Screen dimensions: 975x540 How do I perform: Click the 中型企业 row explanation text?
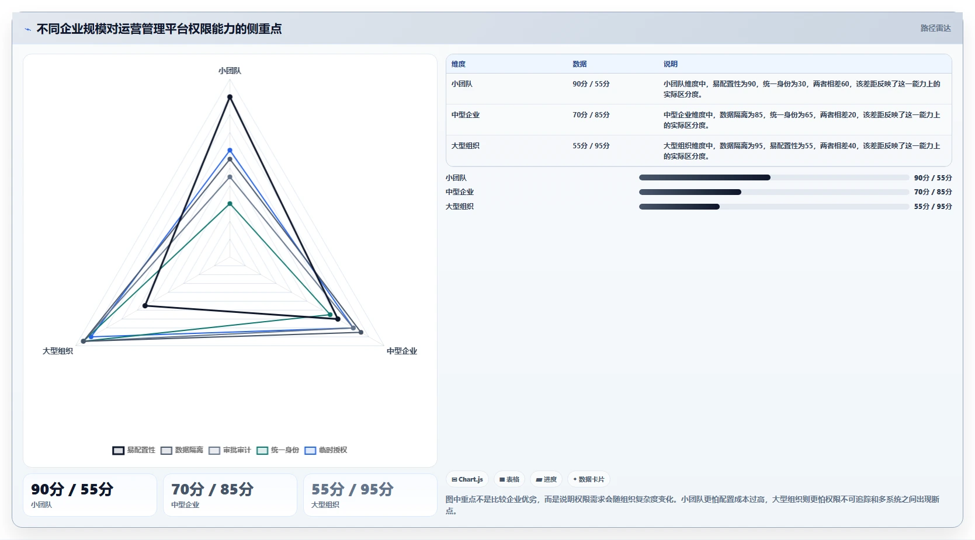pyautogui.click(x=801, y=120)
